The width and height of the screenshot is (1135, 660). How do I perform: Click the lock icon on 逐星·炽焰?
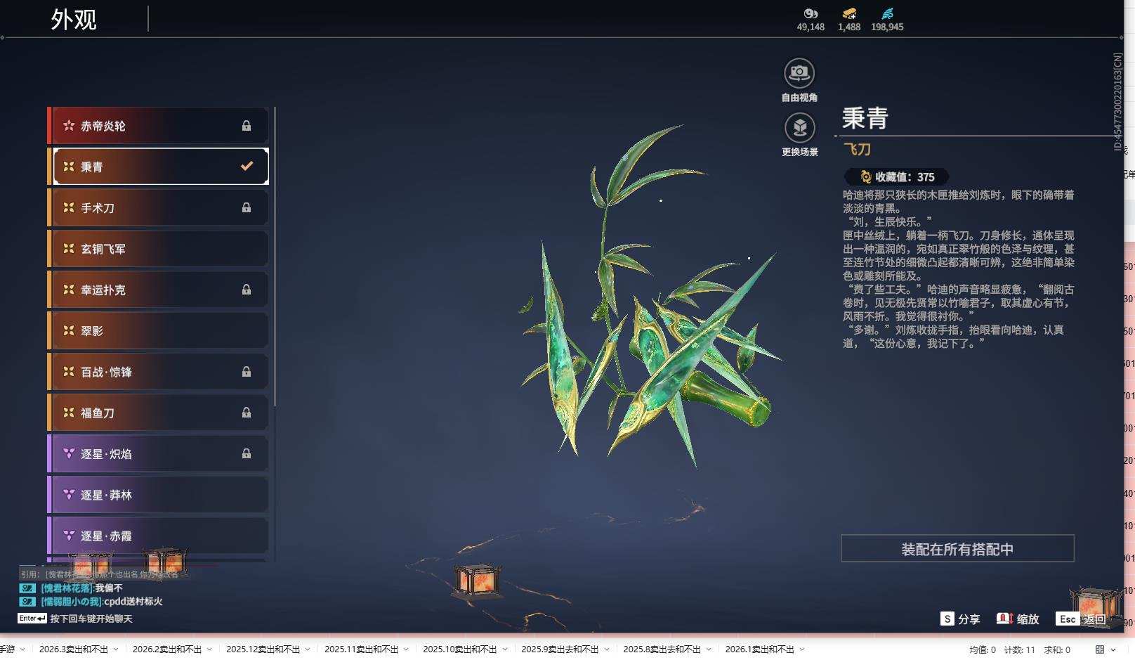coord(246,453)
